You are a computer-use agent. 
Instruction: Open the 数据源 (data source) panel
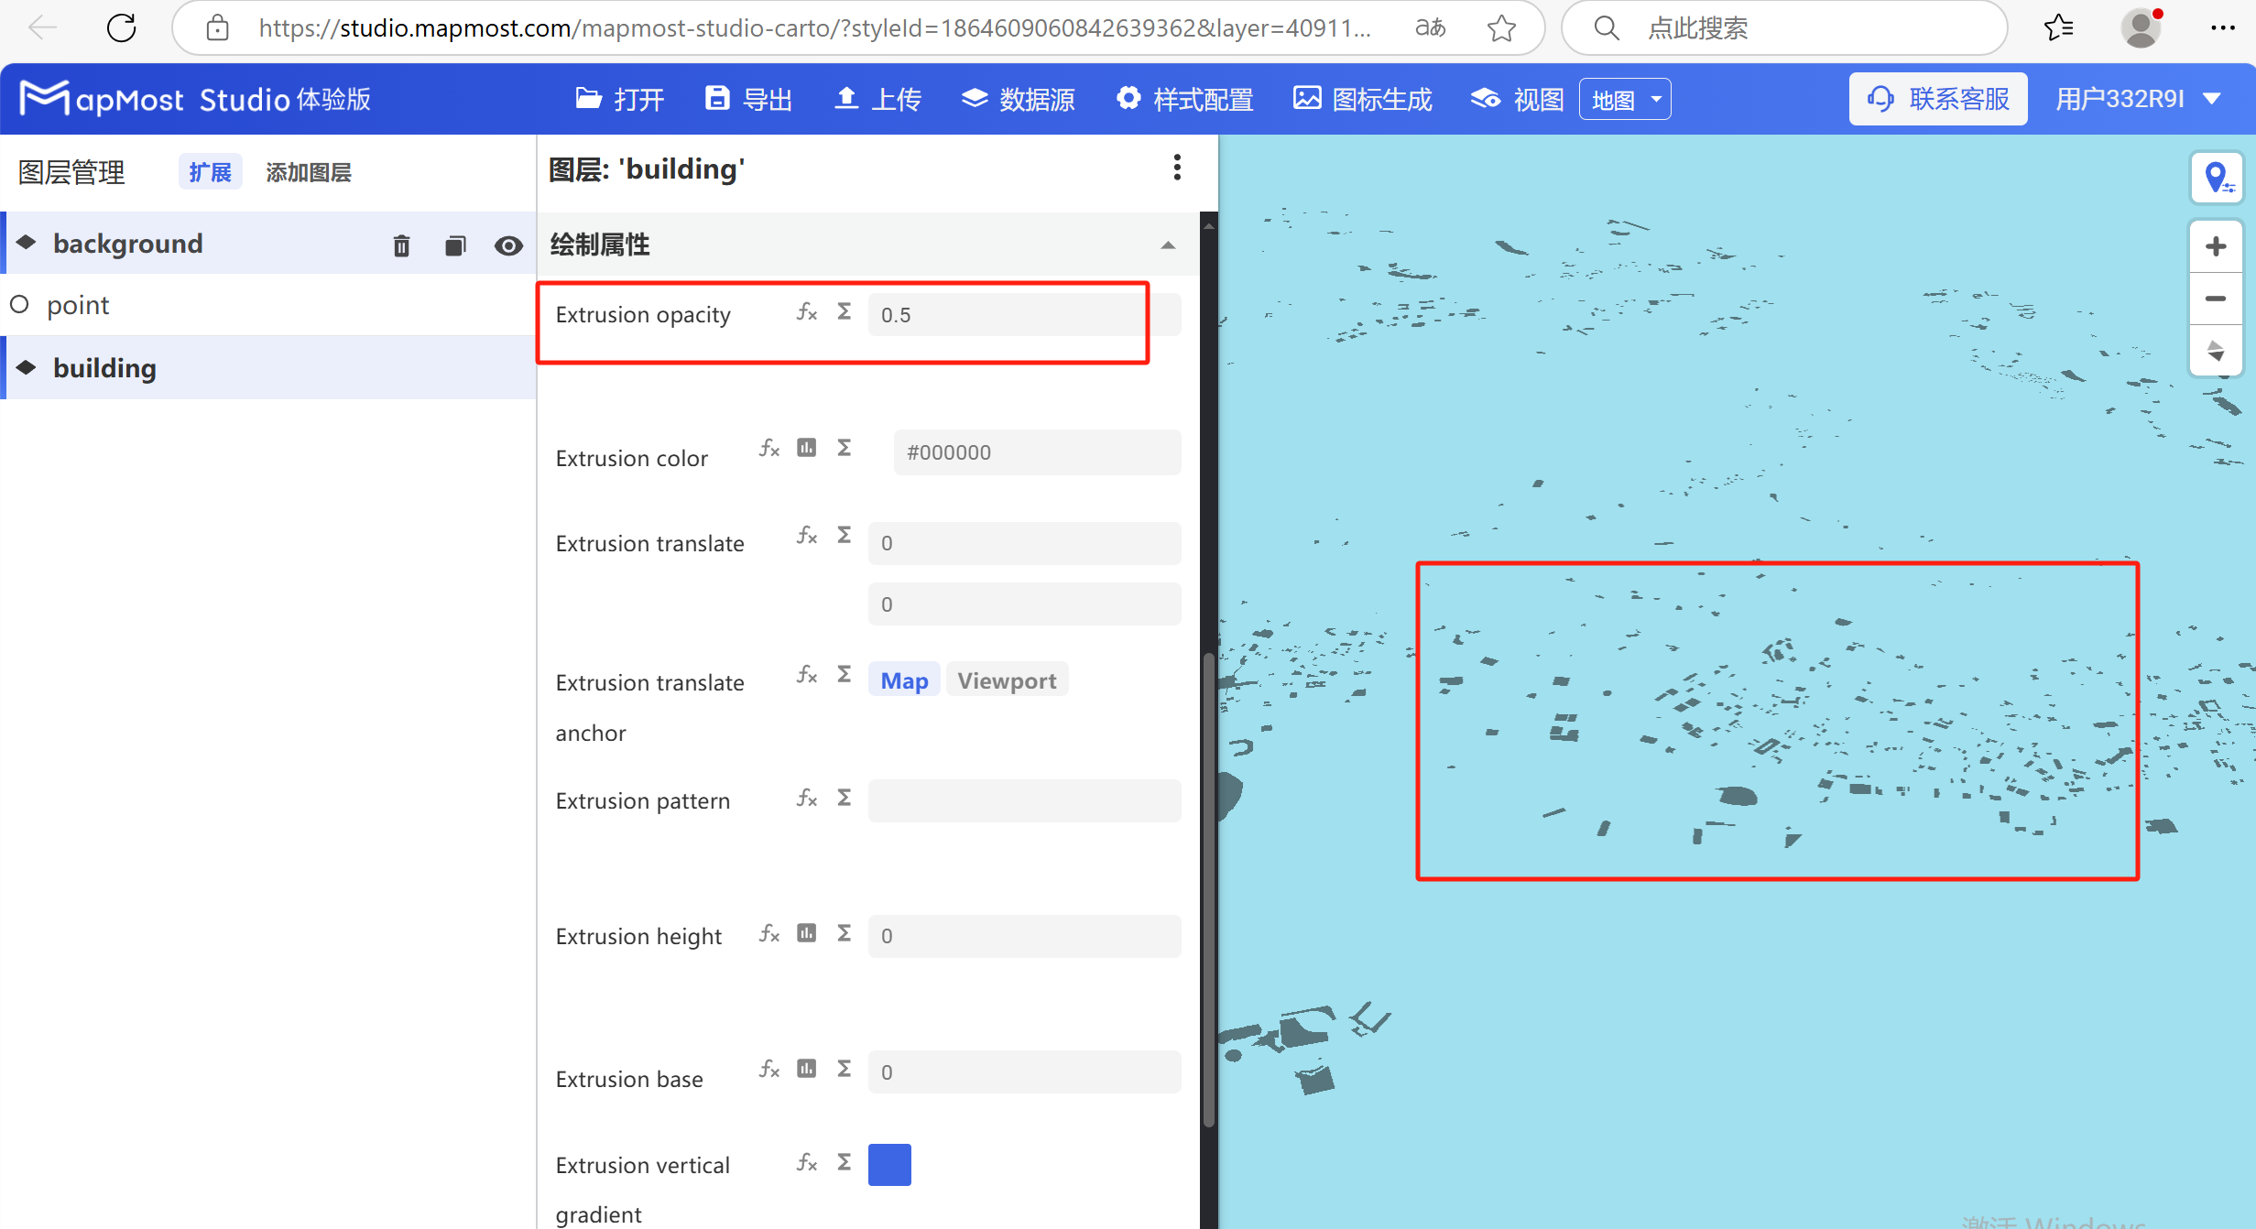(x=1017, y=99)
